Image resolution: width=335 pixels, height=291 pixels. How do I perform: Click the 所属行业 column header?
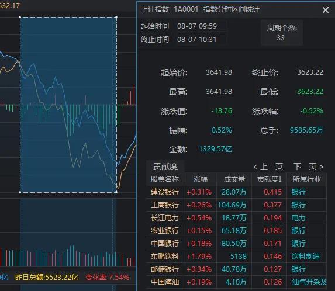coord(307,179)
